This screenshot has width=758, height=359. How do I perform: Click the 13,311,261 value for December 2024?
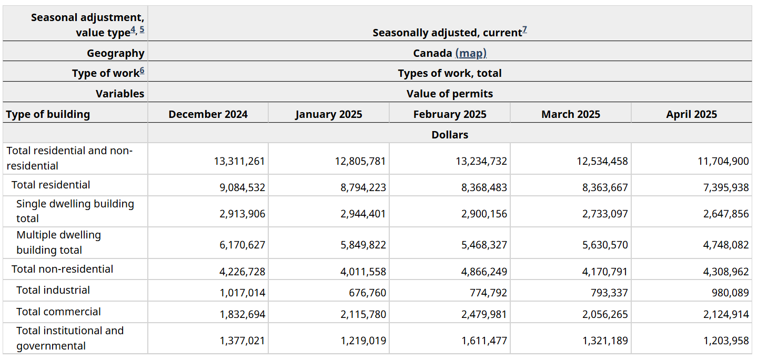point(239,161)
